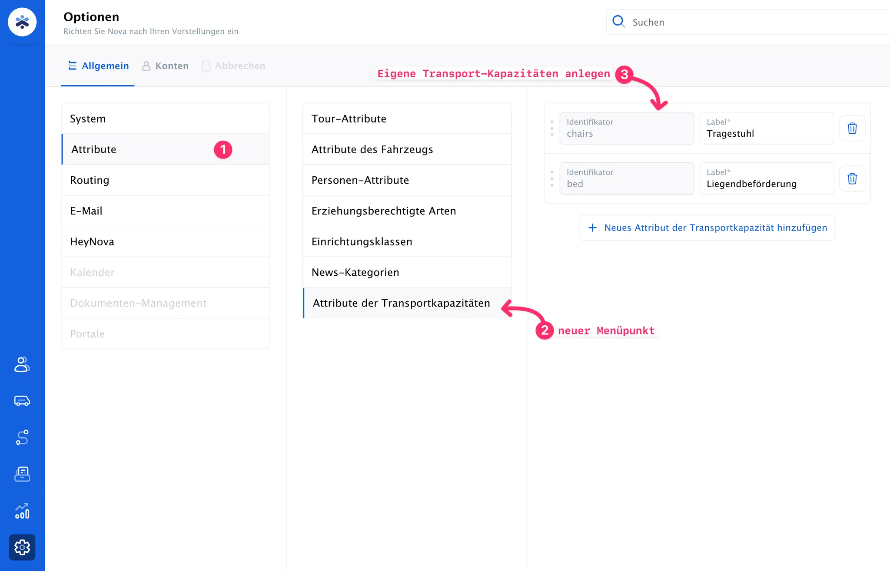Click the Tragestuhl label field
The image size is (890, 571).
[767, 128]
